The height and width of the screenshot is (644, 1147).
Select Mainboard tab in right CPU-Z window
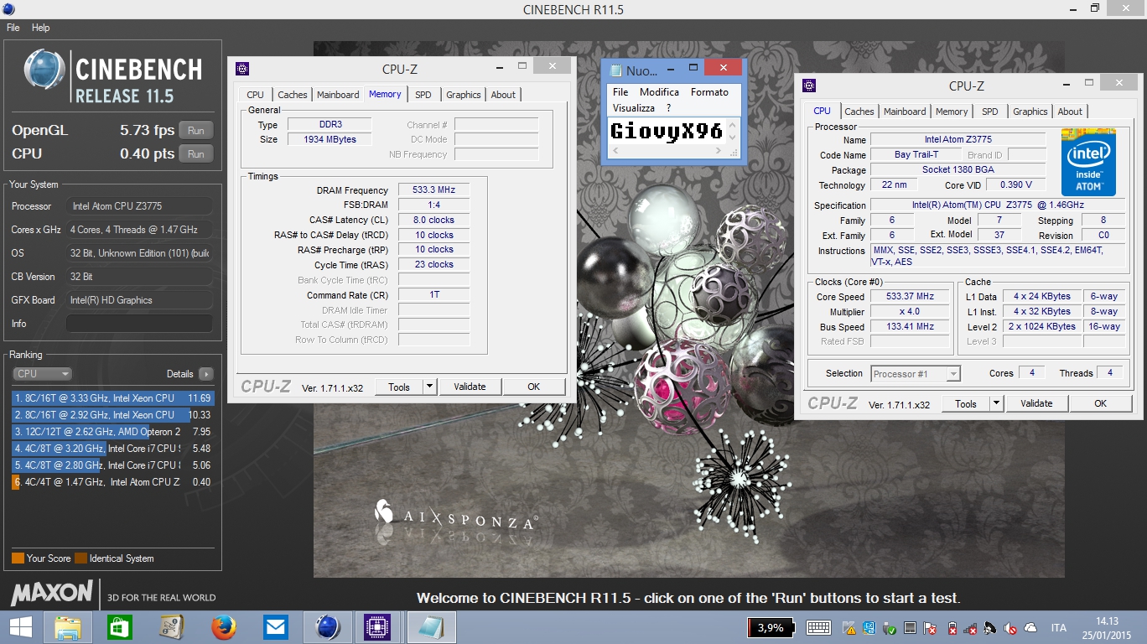coord(906,112)
